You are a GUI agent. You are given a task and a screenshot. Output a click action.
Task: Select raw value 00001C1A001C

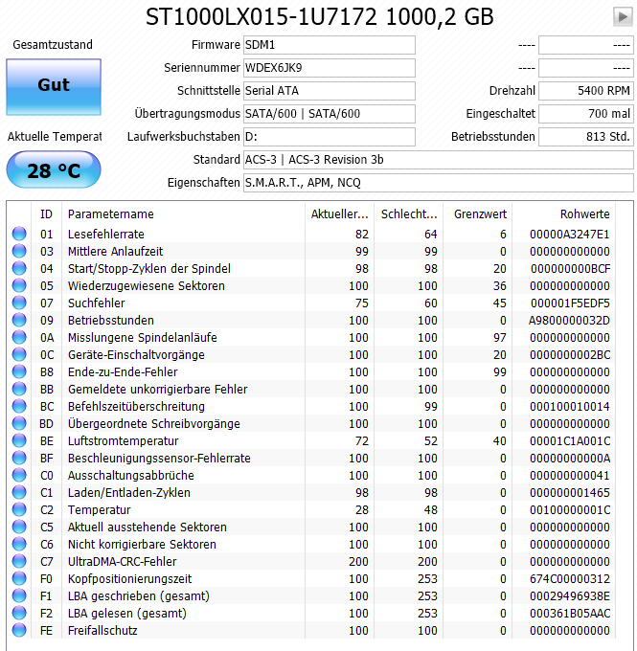point(570,441)
